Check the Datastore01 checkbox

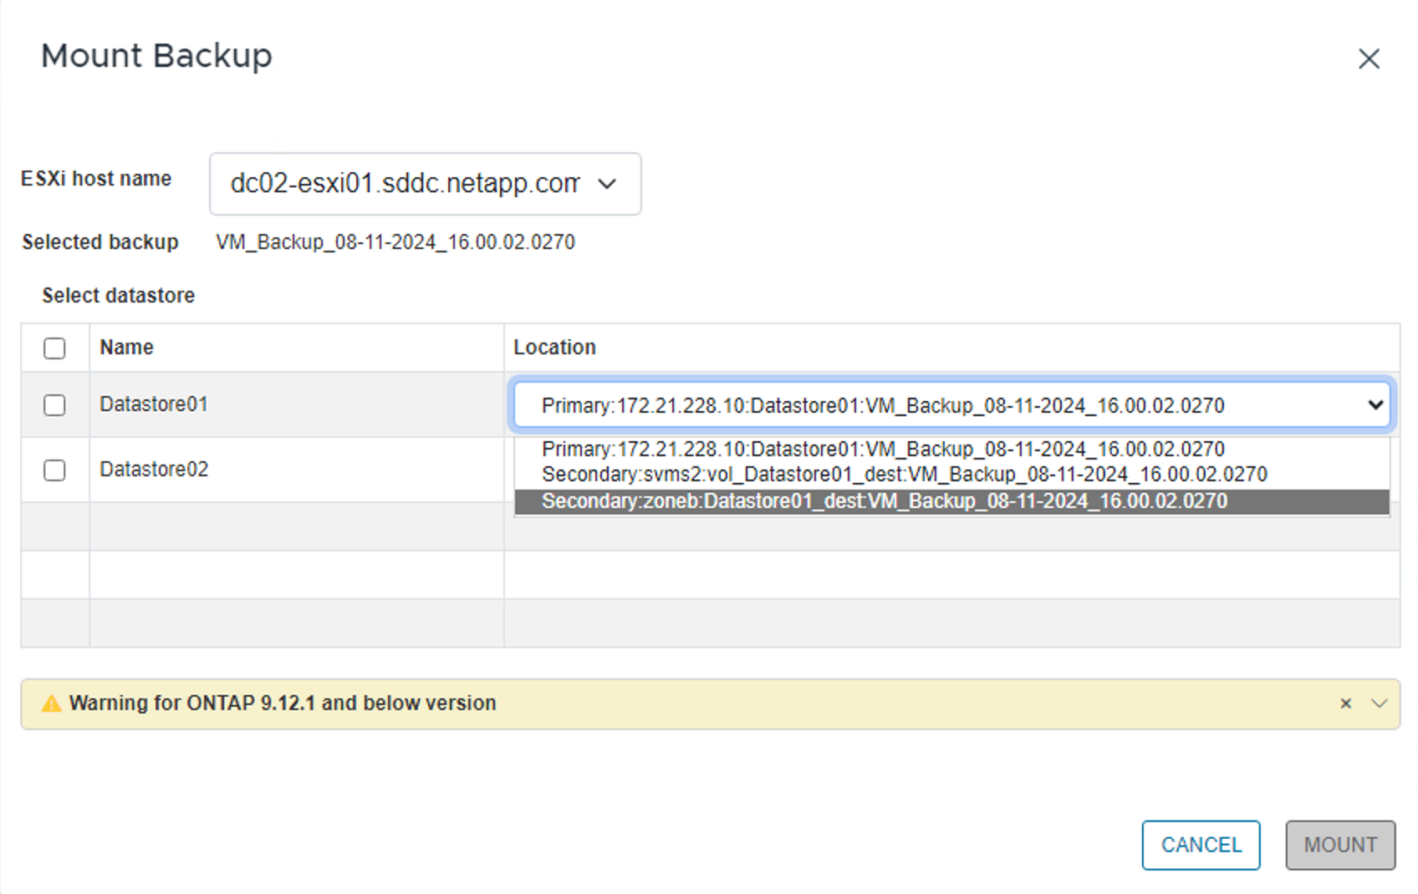pyautogui.click(x=54, y=405)
